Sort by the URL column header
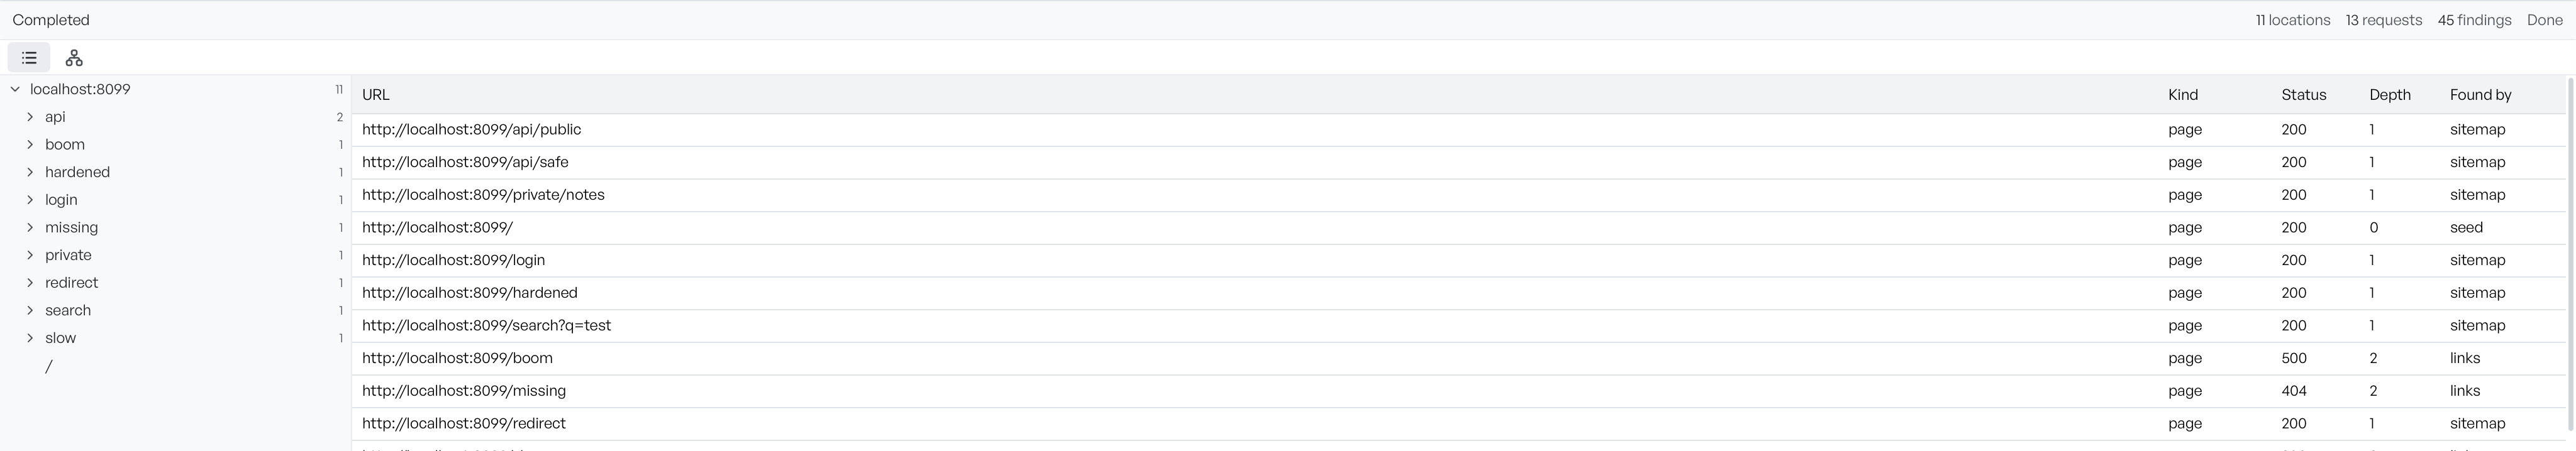The image size is (2576, 451). click(376, 95)
